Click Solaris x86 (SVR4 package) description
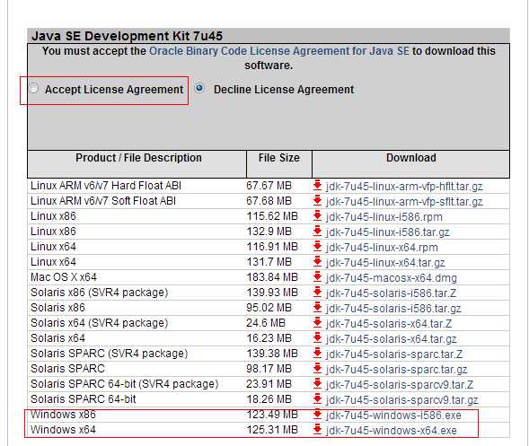Screen dimensions: 529x446 click(99, 293)
